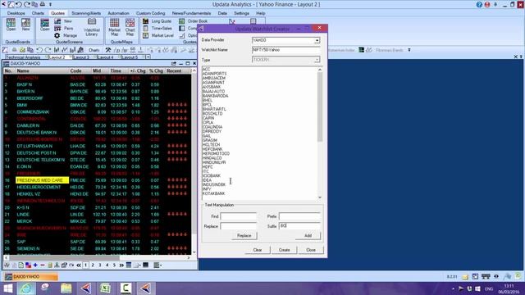Open the Desktops menu
The image size is (525, 295).
pos(16,13)
